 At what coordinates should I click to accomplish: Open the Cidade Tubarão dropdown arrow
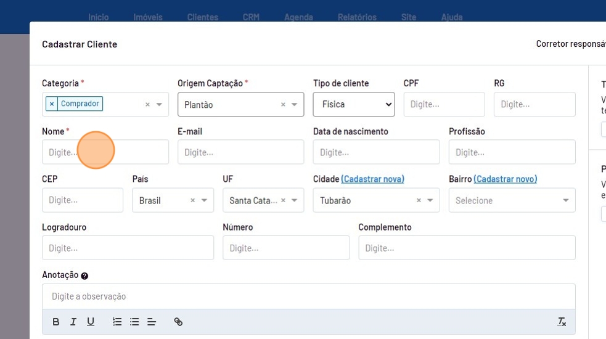430,200
